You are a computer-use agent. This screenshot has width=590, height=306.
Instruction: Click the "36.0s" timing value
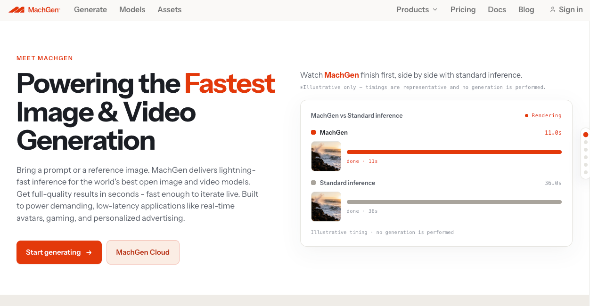[553, 183]
